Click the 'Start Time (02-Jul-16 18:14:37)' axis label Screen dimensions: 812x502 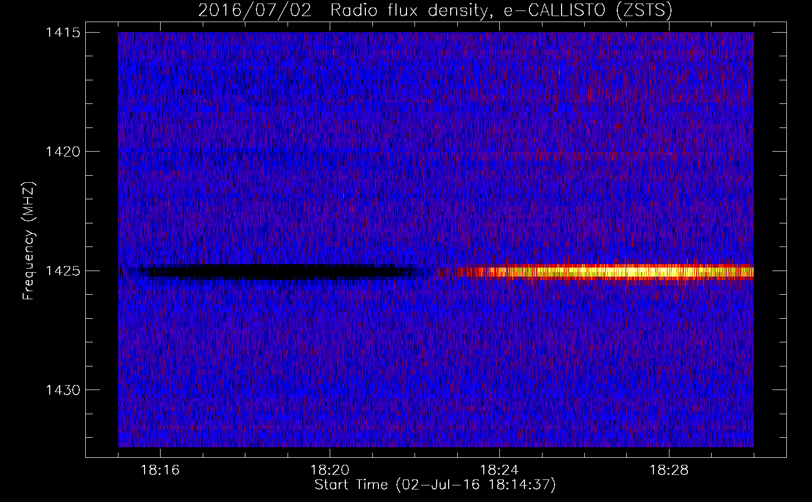(x=435, y=485)
